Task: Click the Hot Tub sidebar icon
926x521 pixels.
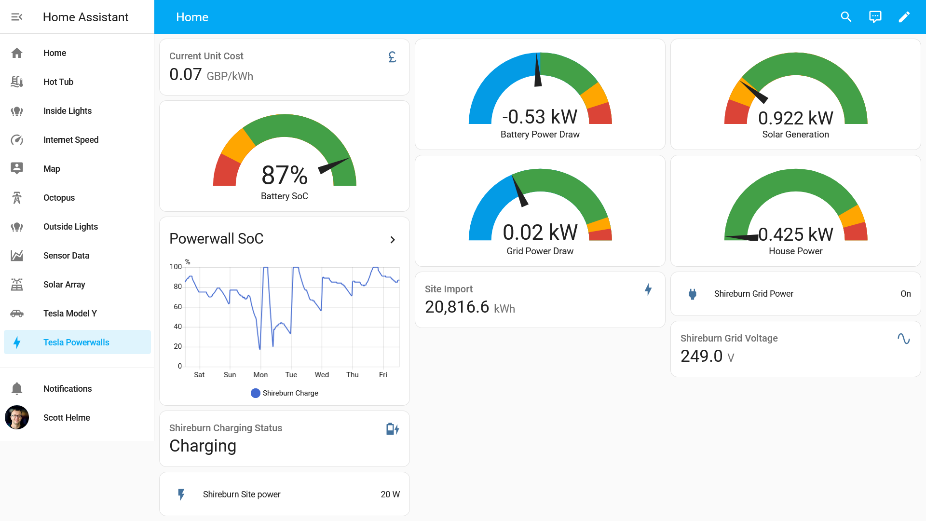Action: click(17, 82)
